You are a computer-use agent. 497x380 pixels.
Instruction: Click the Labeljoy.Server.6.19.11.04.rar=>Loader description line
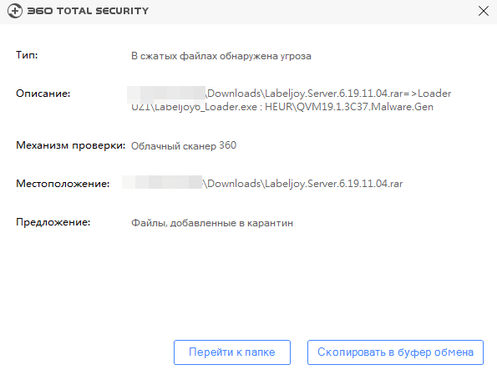click(329, 94)
